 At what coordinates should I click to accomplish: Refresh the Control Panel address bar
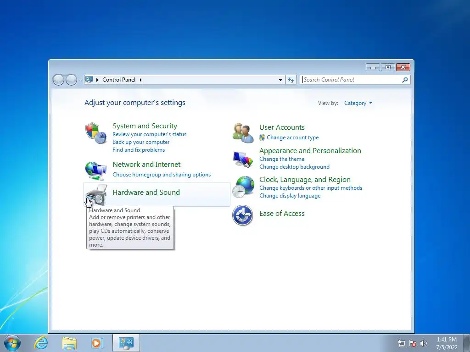(x=291, y=80)
